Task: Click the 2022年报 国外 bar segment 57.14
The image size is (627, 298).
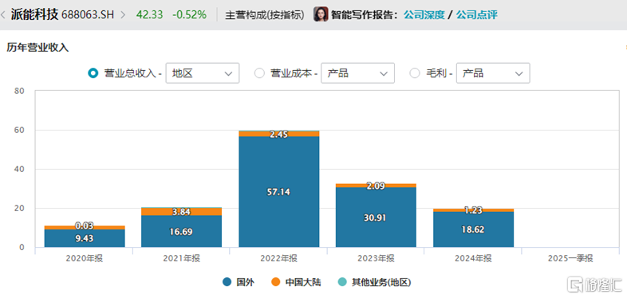Action: [279, 192]
